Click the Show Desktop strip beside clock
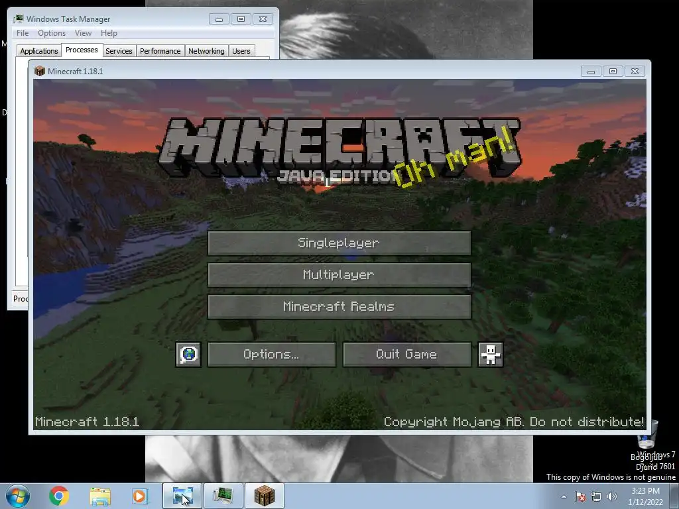Image resolution: width=679 pixels, height=509 pixels. (x=676, y=496)
